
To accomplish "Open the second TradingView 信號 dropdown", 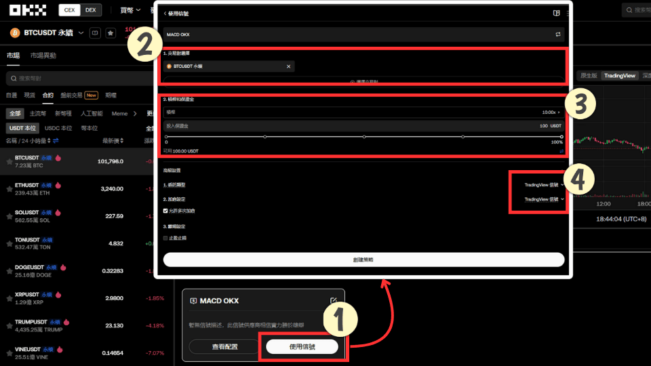I will click(x=545, y=199).
